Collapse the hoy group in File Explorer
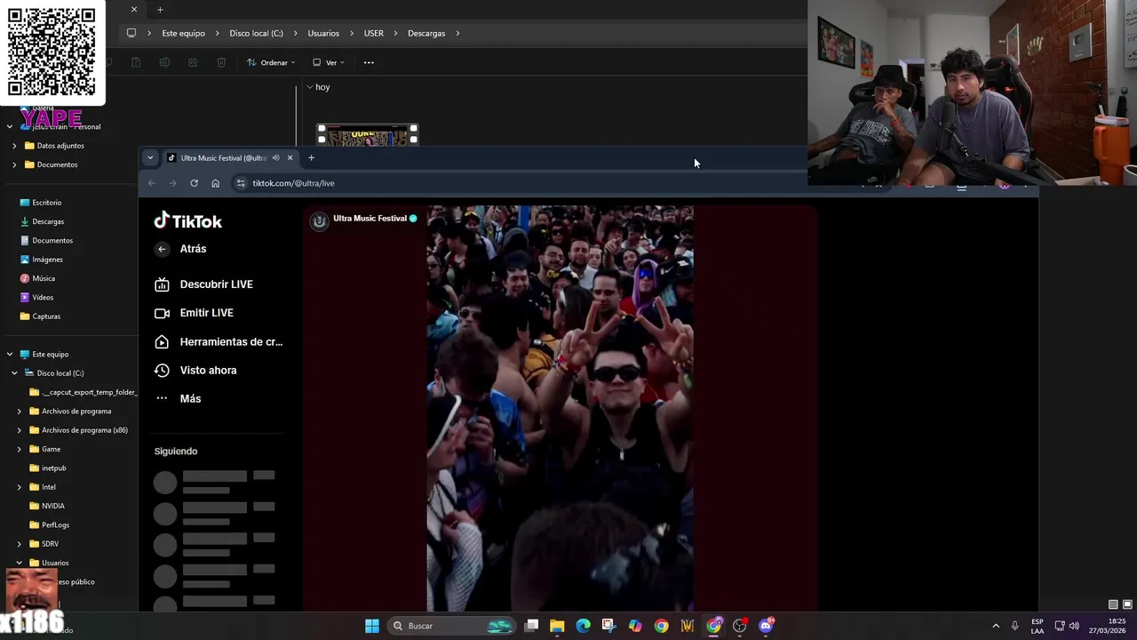This screenshot has width=1137, height=640. (310, 87)
